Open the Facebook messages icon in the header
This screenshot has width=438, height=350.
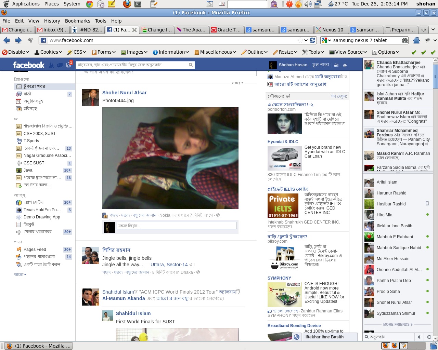(x=60, y=65)
